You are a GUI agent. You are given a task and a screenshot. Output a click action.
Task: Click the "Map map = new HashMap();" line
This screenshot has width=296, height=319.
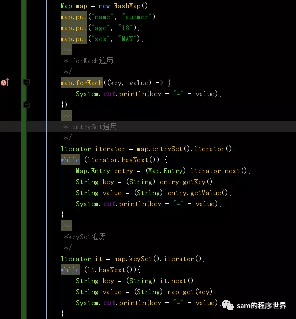click(x=106, y=6)
